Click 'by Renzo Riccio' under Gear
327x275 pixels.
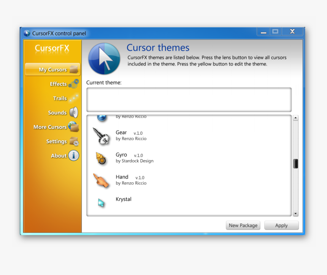click(x=131, y=138)
